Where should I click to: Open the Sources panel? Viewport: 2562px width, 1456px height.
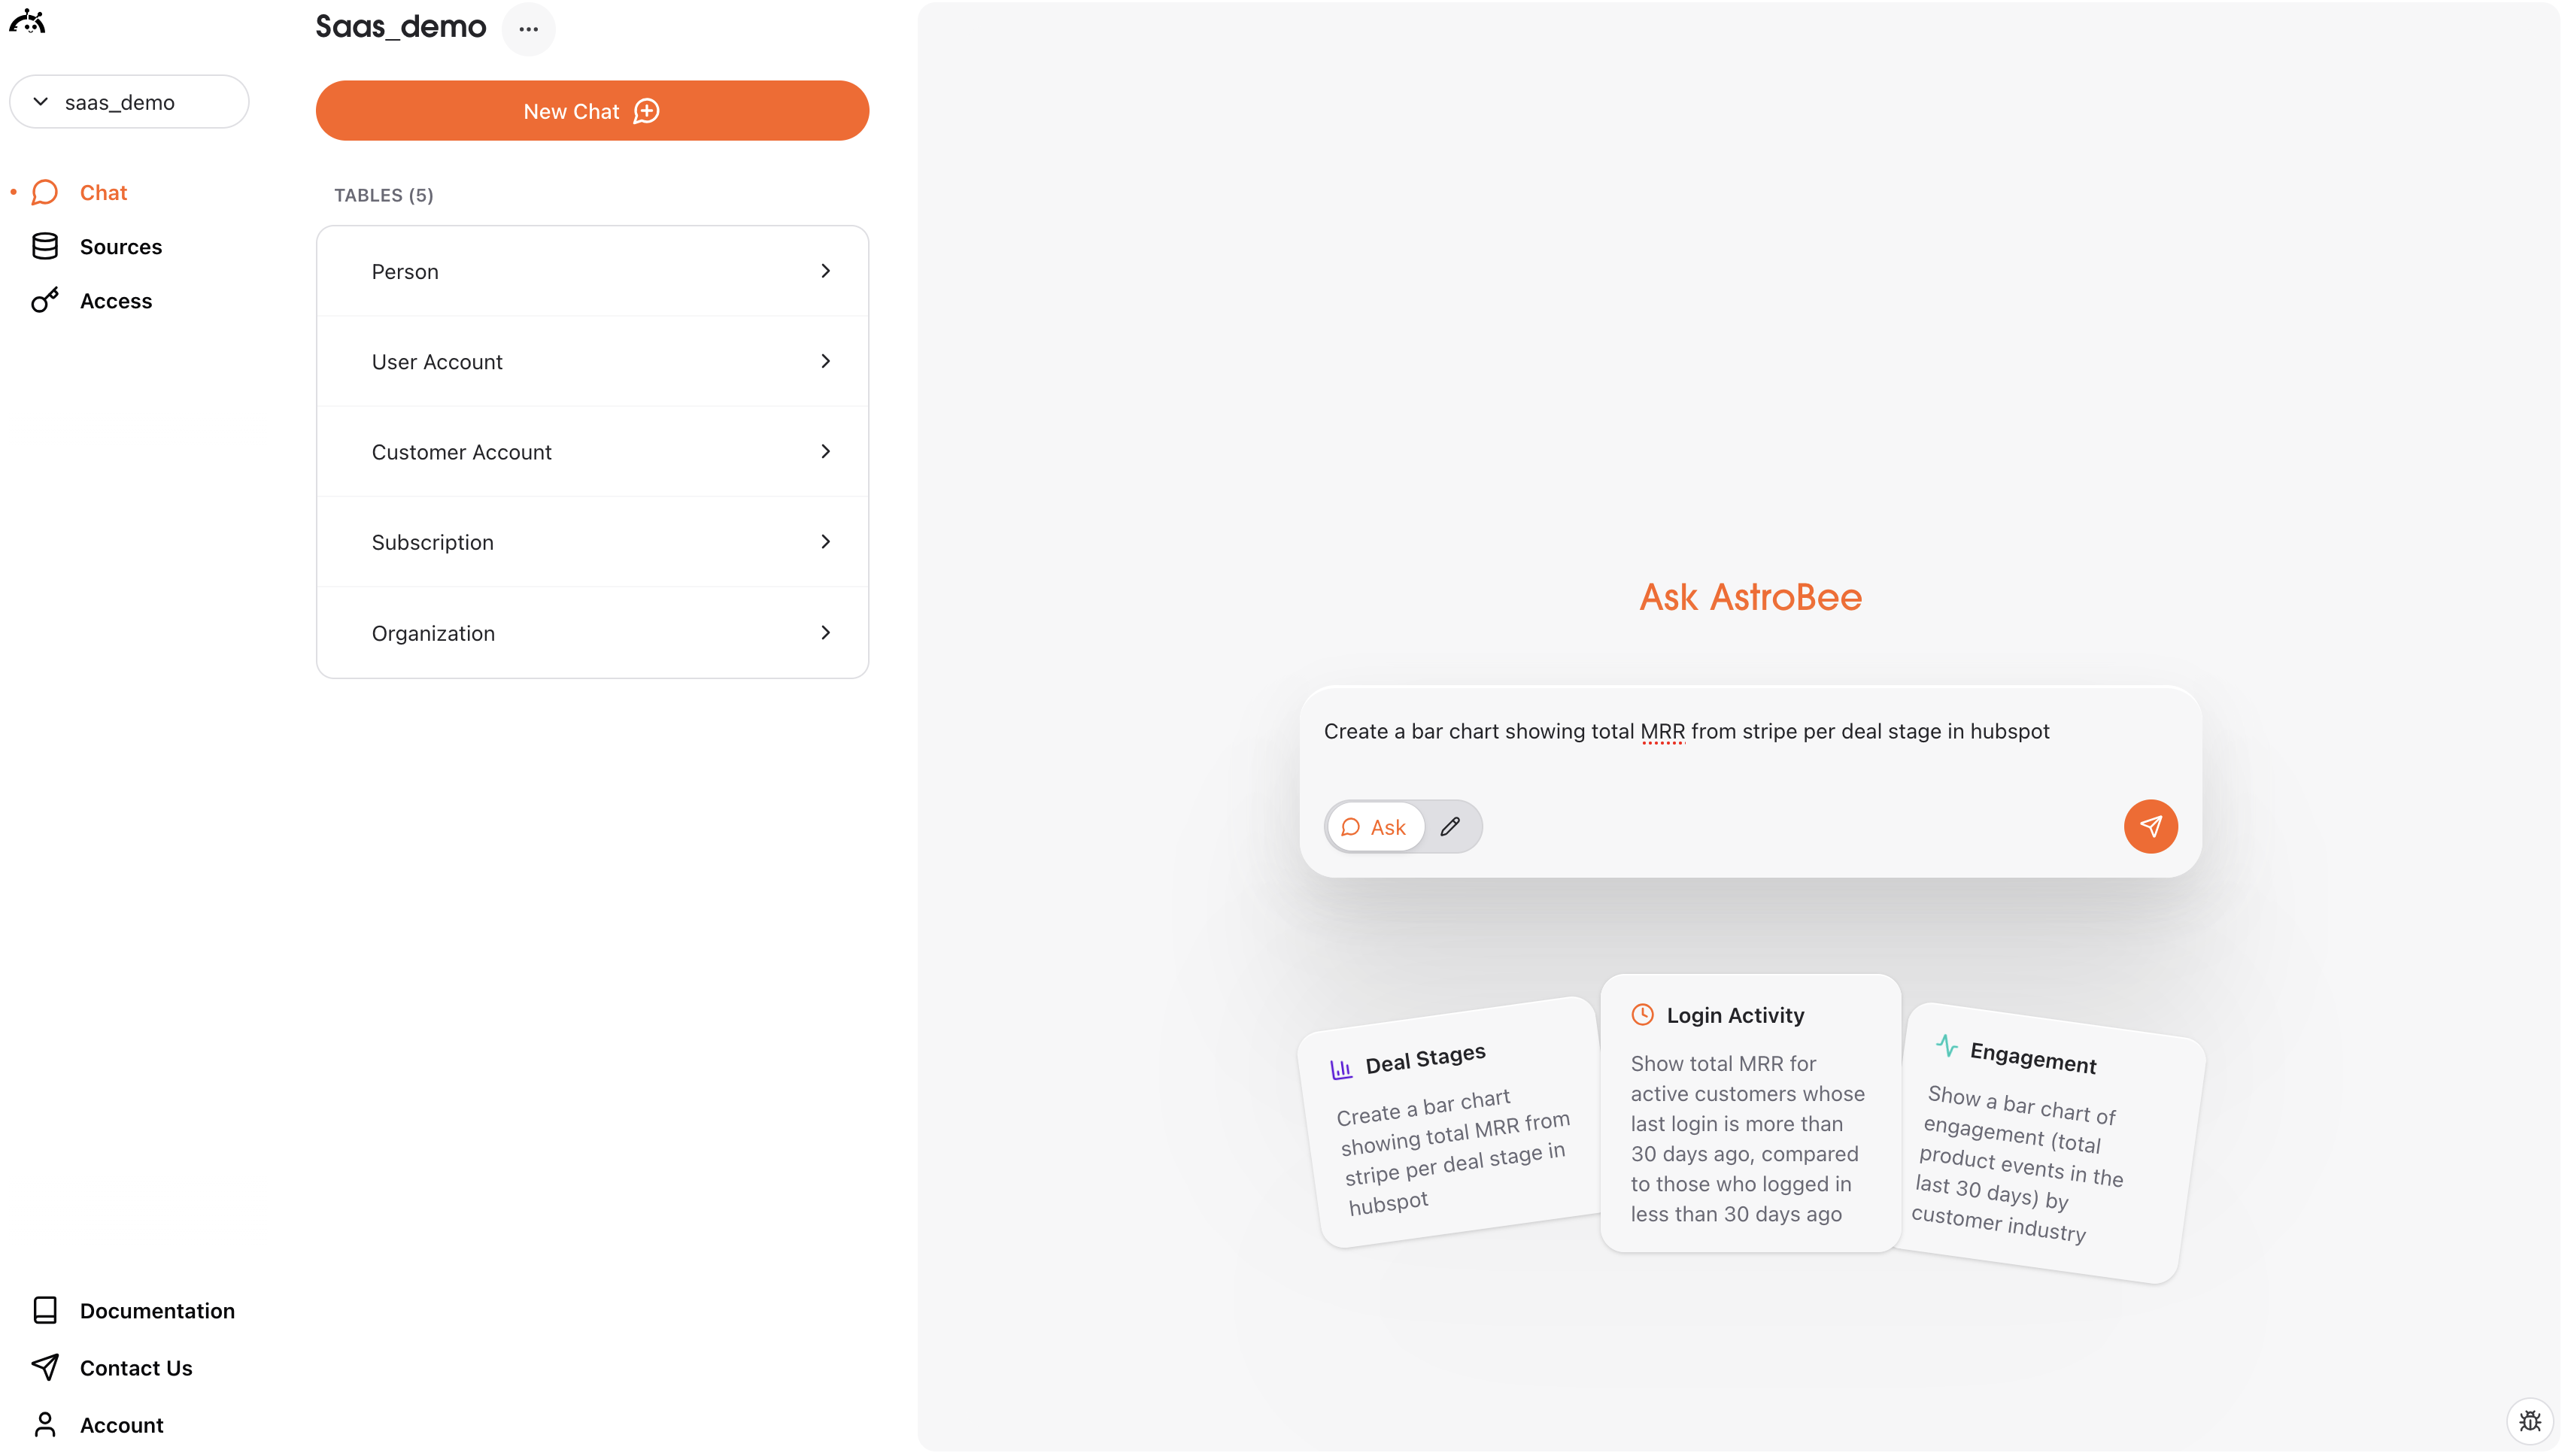[x=121, y=246]
